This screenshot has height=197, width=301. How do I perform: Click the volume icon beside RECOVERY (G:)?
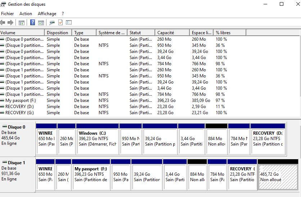coord(2,113)
